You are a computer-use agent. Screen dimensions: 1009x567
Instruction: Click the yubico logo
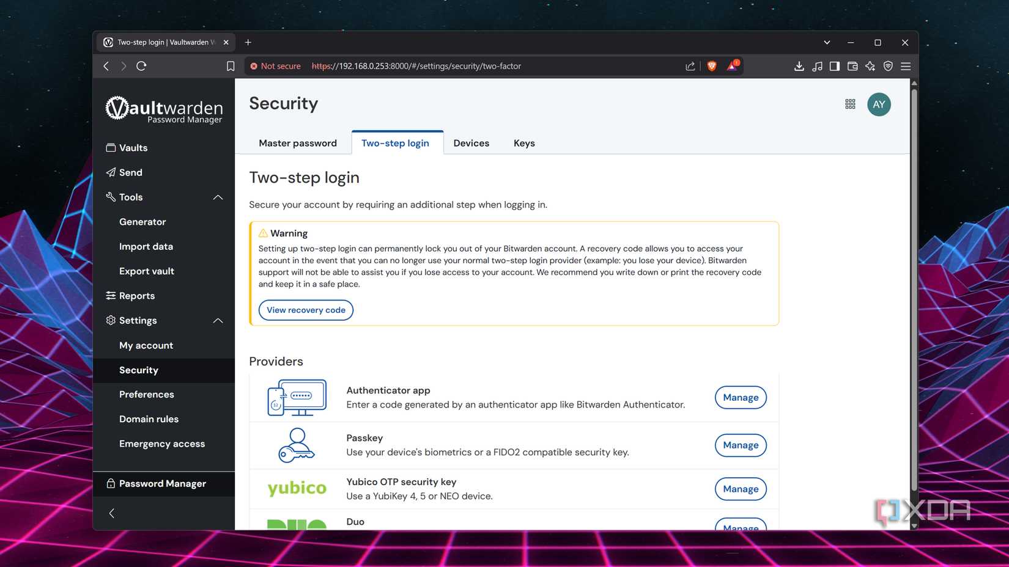(x=297, y=488)
